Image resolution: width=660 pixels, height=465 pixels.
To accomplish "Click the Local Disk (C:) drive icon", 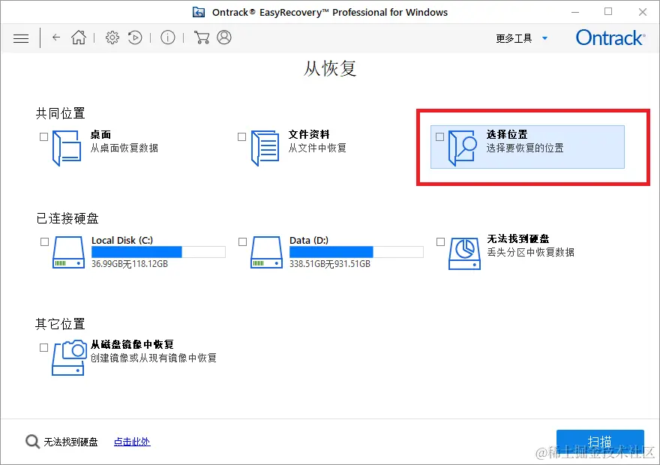I will tap(68, 252).
